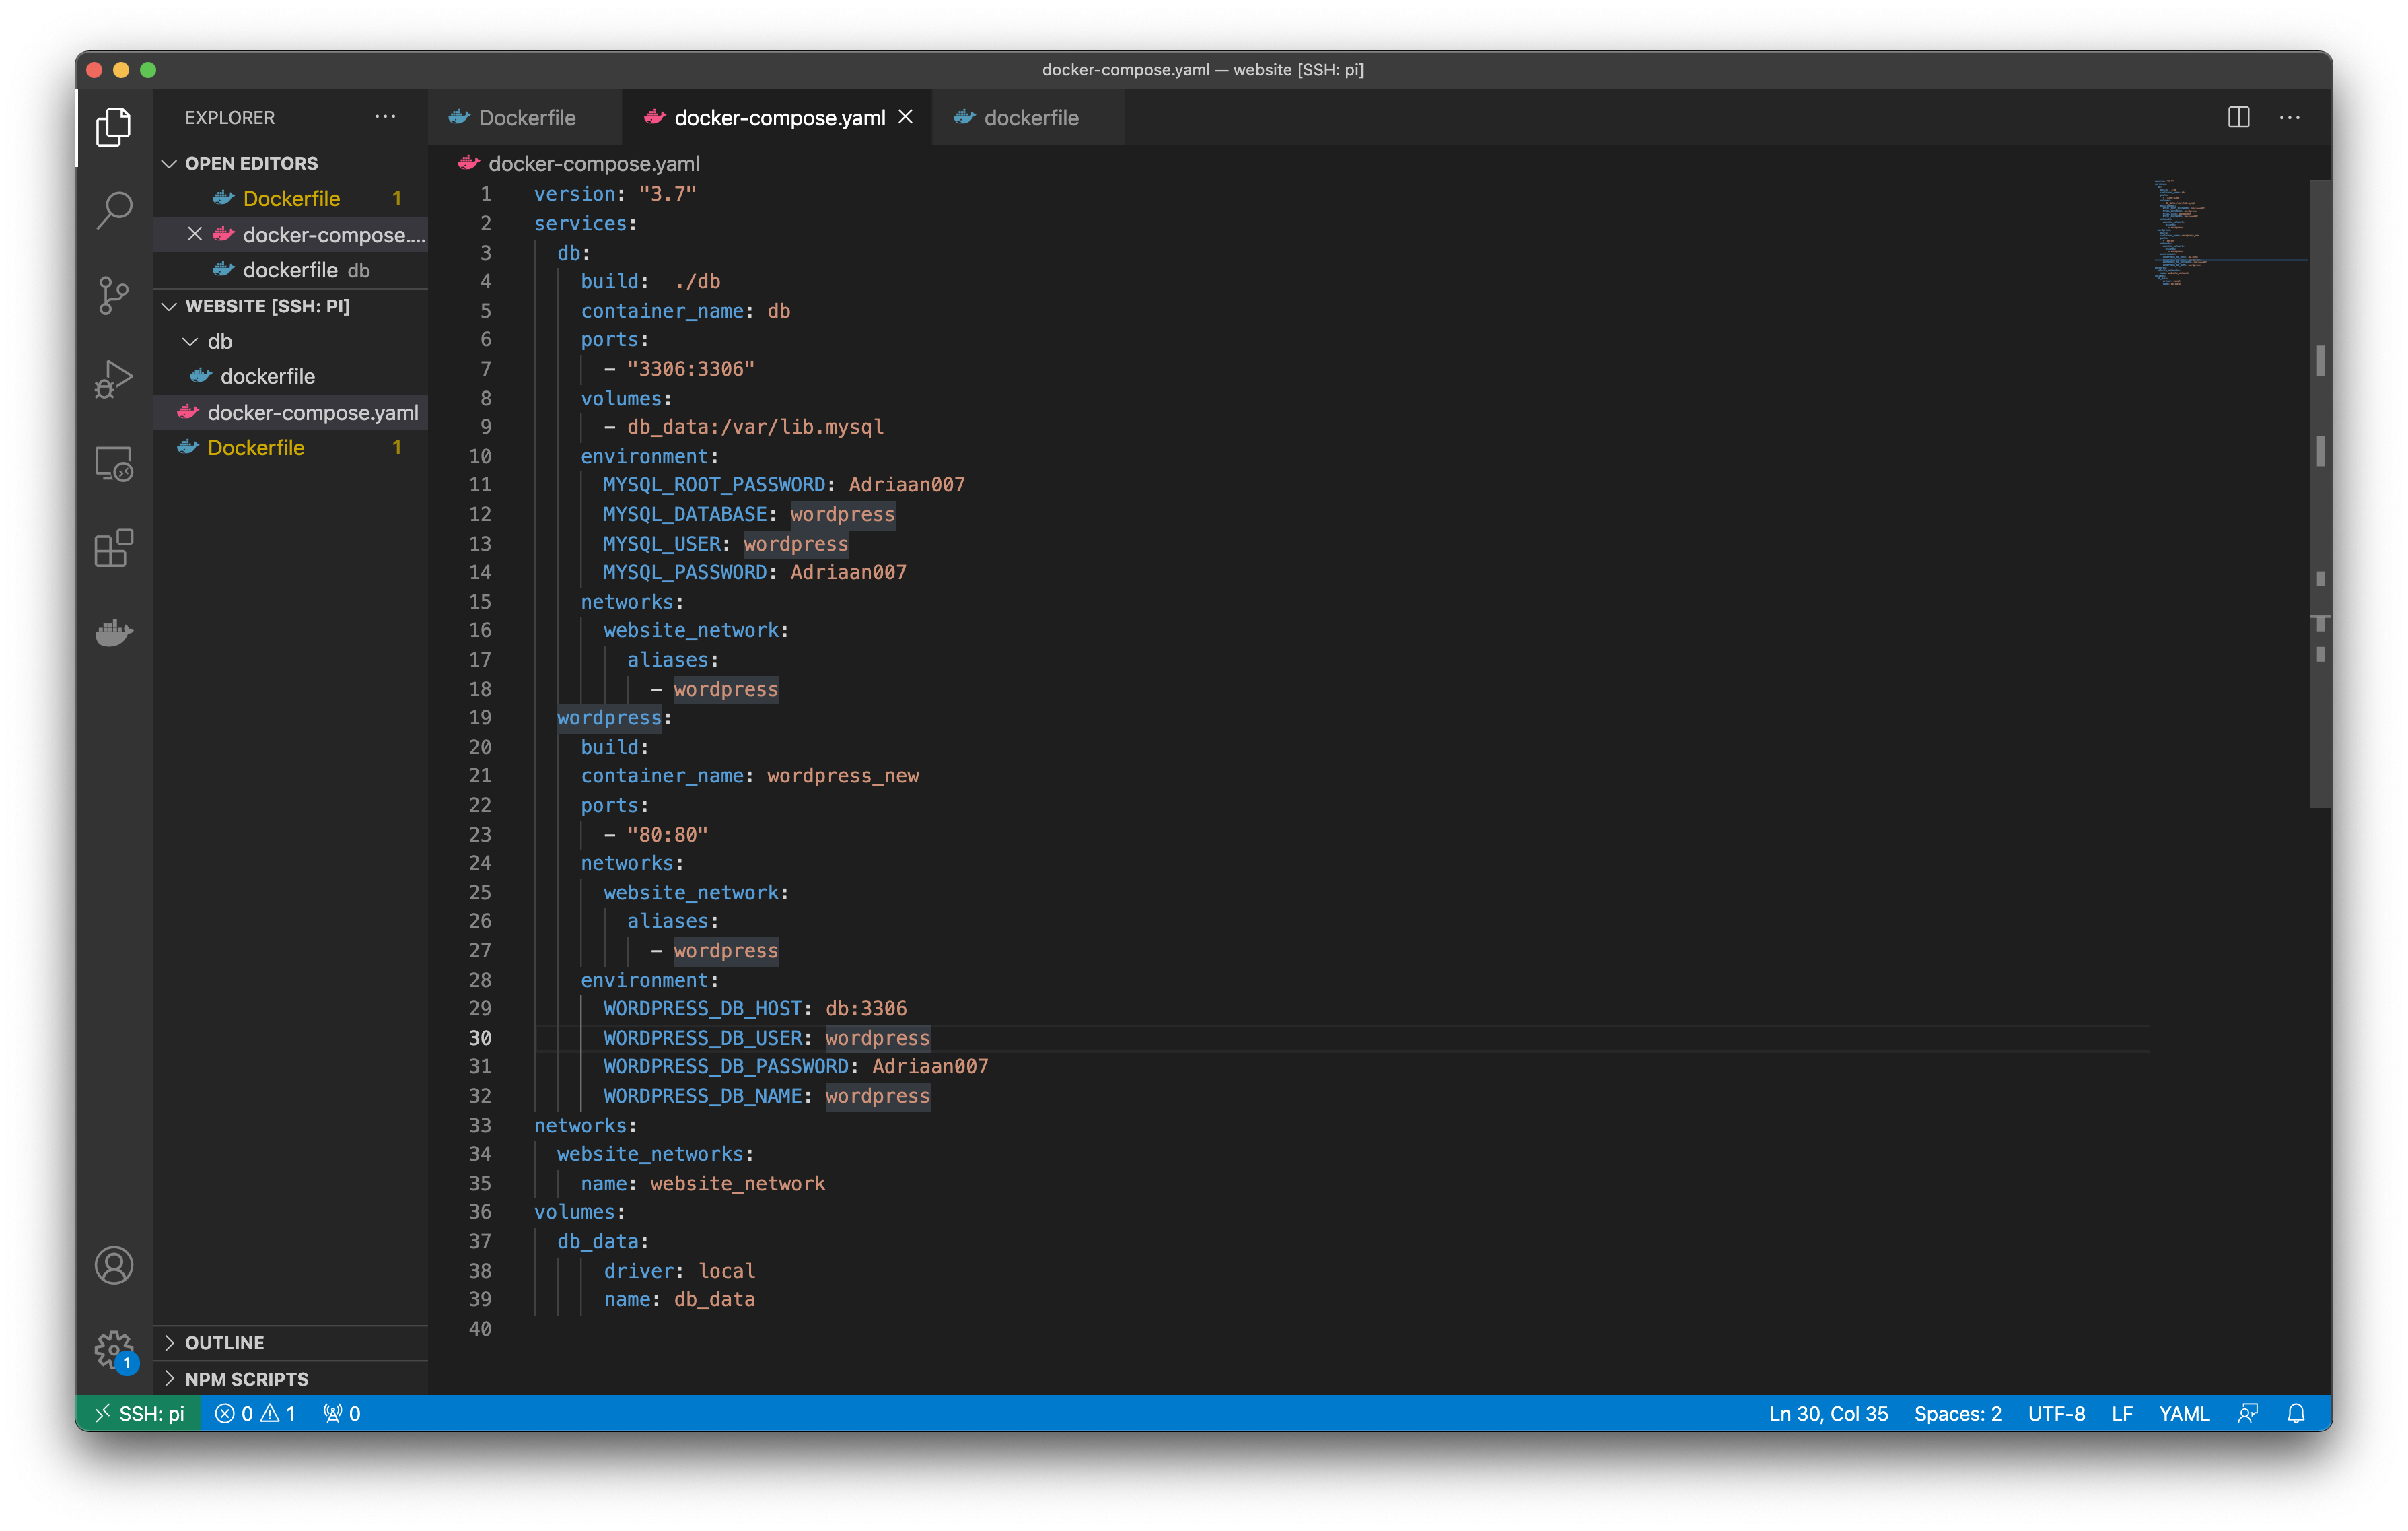Screen dimensions: 2408x1531
Task: Open Explorer Views and More Actions ellipsis
Action: (x=385, y=117)
